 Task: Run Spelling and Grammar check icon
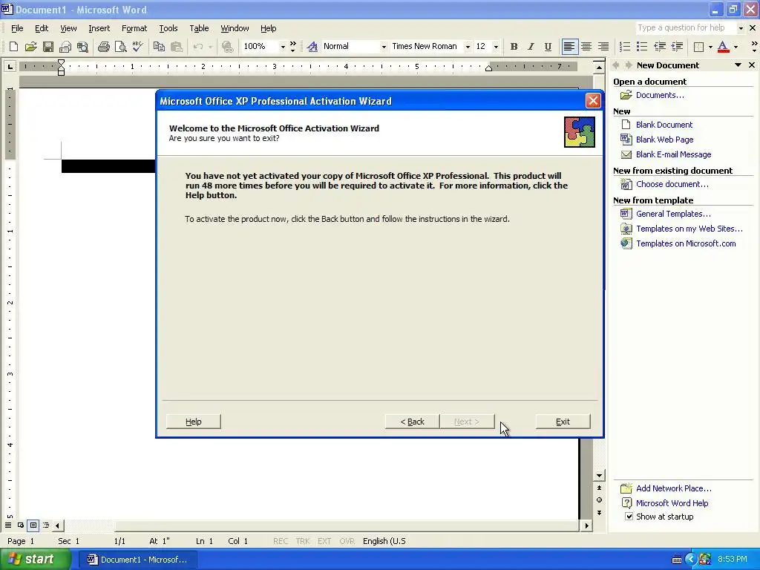tap(137, 47)
